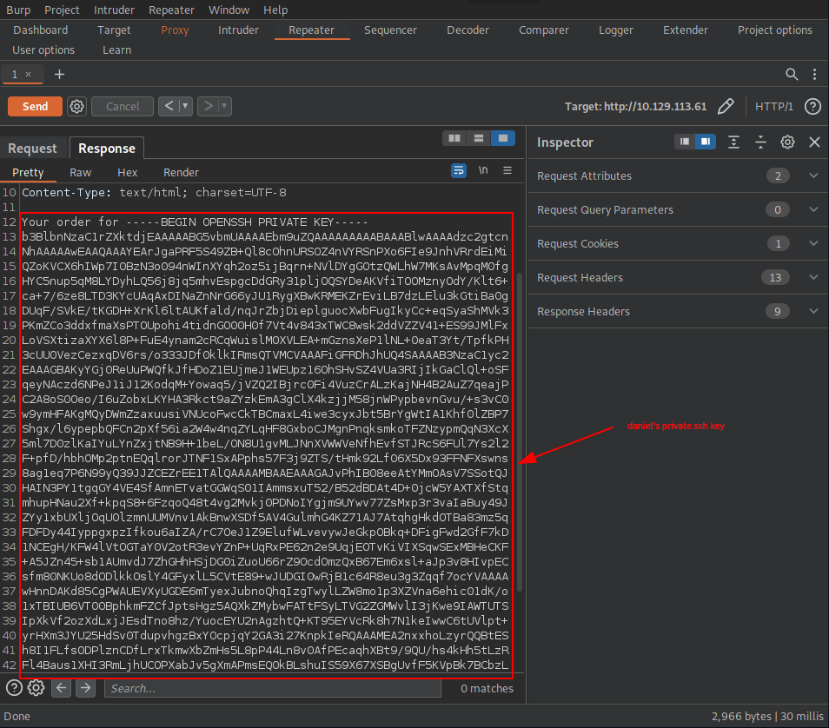Viewport: 829px width, 728px height.
Task: Click the forward history arrow next to Cancel
Action: [208, 106]
